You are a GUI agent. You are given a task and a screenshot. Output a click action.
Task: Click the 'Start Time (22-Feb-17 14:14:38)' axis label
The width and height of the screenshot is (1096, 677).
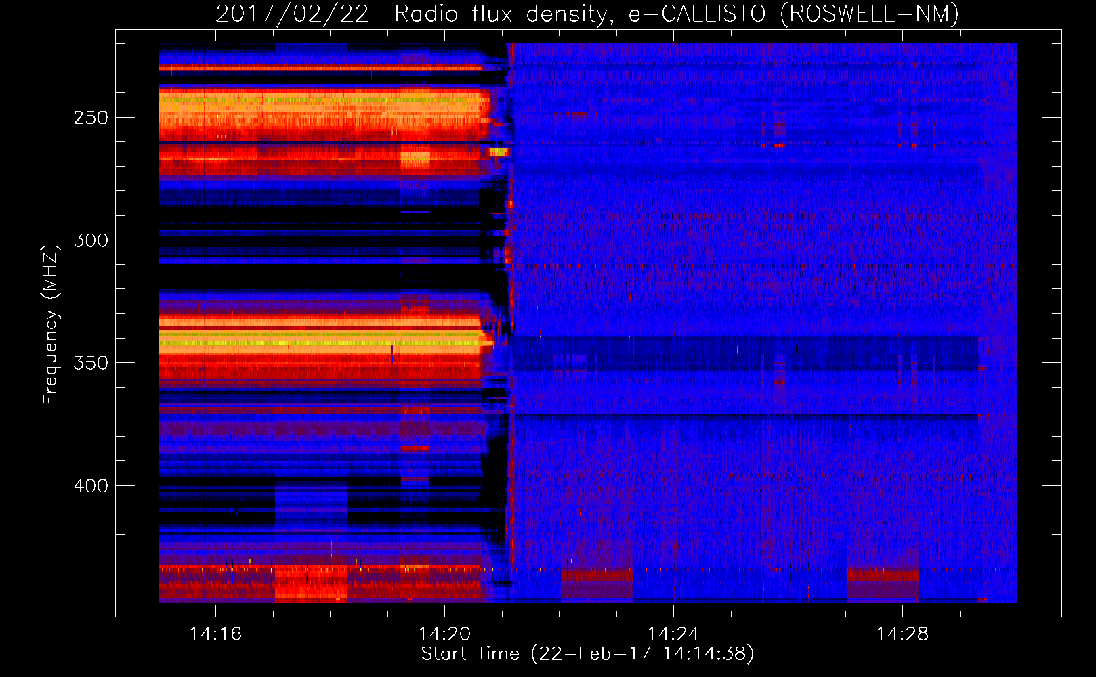coord(588,654)
